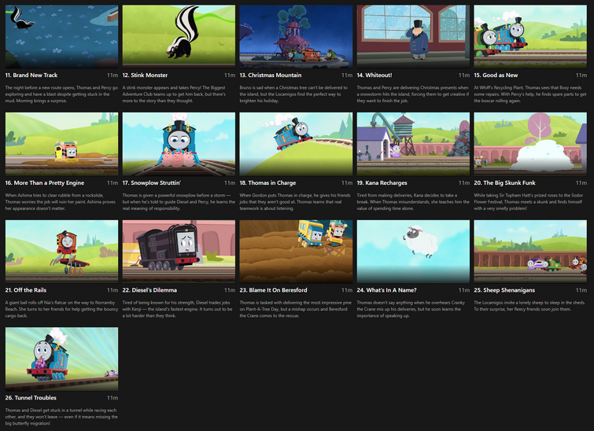Click the title '14. Whiteout!'
Image resolution: width=594 pixels, height=431 pixels.
point(374,75)
